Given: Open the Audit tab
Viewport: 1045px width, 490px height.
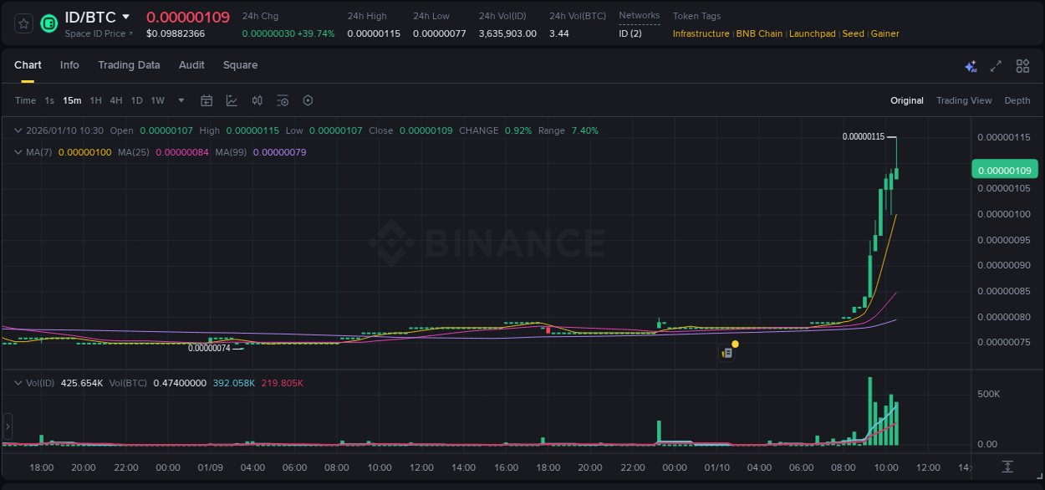Looking at the screenshot, I should coord(191,65).
